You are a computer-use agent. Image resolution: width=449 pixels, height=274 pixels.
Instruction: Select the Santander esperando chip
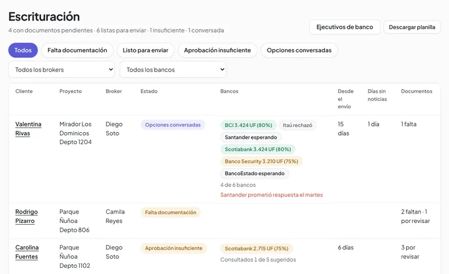point(251,137)
